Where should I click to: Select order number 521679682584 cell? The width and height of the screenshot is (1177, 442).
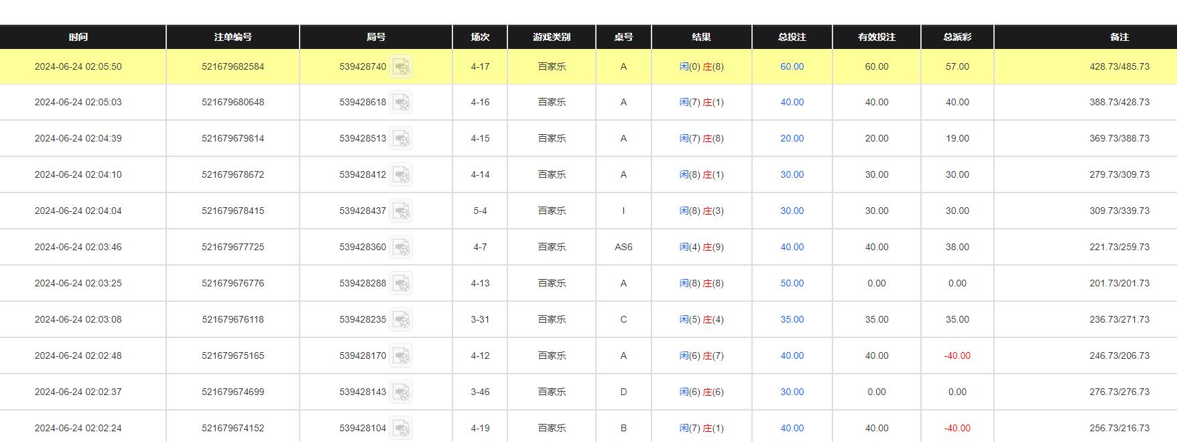(233, 67)
